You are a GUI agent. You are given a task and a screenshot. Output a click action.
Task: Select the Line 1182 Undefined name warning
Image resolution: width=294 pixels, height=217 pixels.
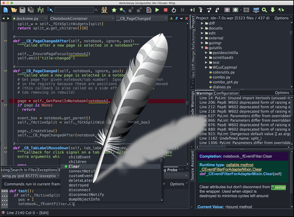coord(230,138)
